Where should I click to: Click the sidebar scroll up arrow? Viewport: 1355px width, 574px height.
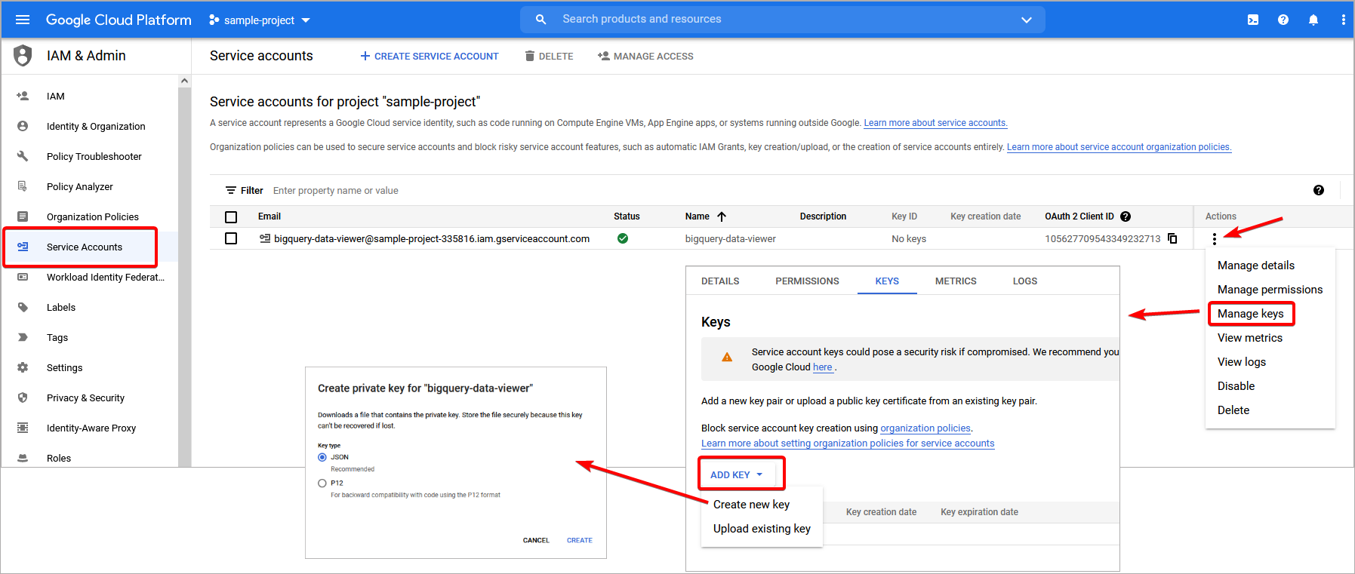(184, 81)
